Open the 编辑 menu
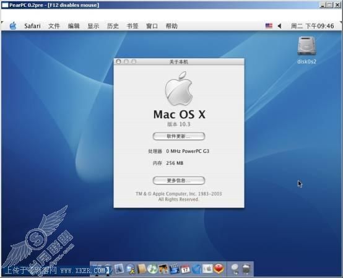 point(74,26)
